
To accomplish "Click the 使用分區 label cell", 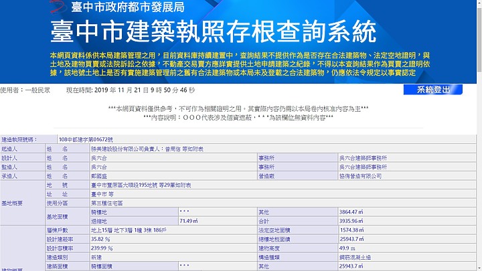I will [68, 203].
